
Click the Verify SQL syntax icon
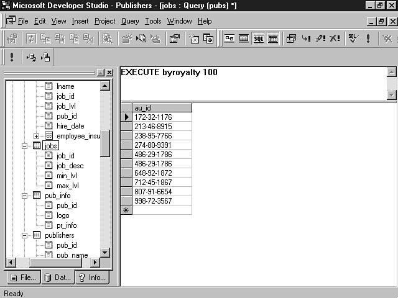tap(353, 38)
